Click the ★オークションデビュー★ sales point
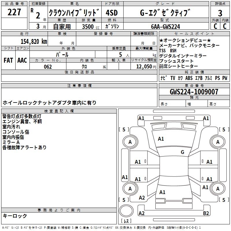 [185, 40]
